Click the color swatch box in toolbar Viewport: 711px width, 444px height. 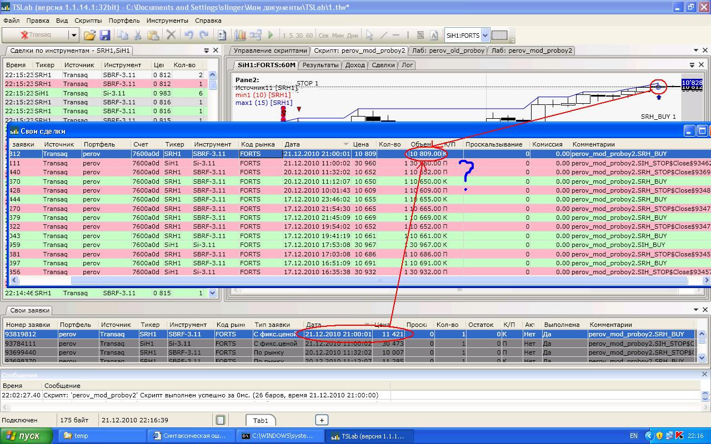pos(499,35)
